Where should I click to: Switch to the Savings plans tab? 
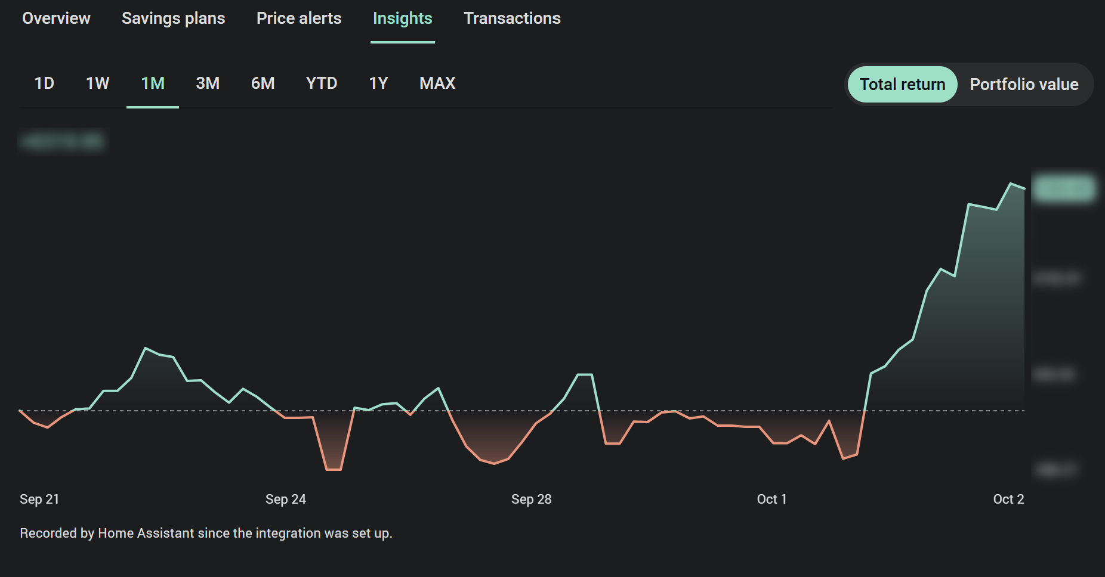tap(174, 18)
